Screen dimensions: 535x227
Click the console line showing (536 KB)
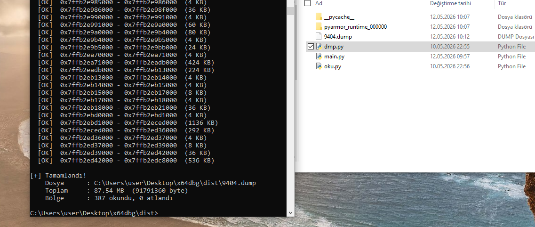126,161
